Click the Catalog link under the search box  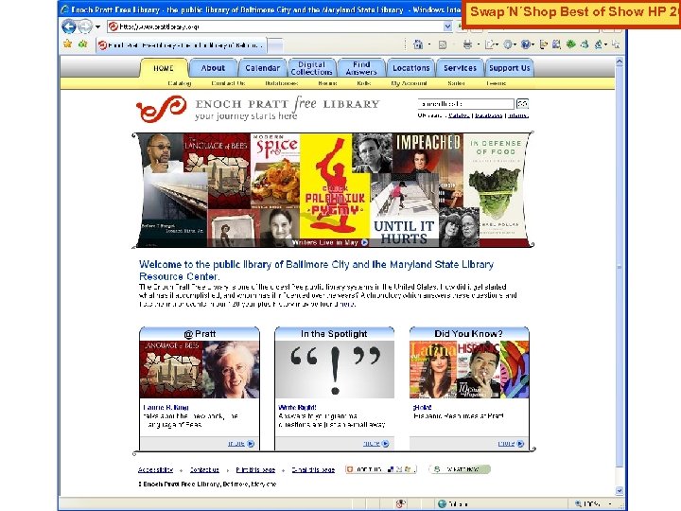click(459, 115)
